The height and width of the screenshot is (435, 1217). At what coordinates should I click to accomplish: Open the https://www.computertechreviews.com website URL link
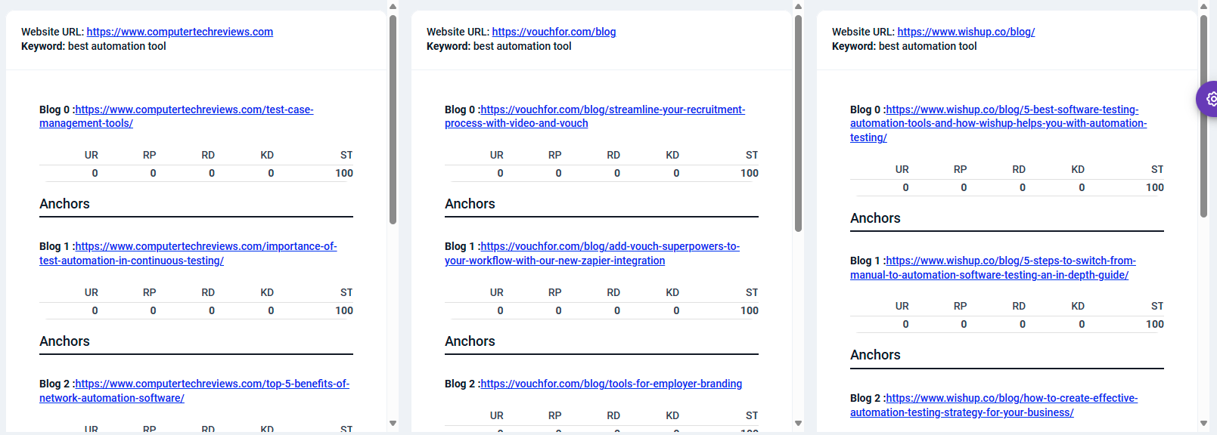[x=179, y=32]
